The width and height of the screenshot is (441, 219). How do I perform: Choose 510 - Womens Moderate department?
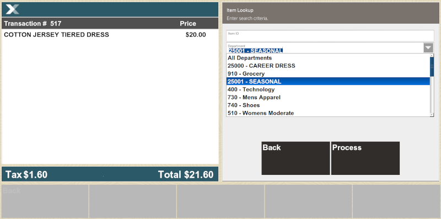pyautogui.click(x=328, y=113)
